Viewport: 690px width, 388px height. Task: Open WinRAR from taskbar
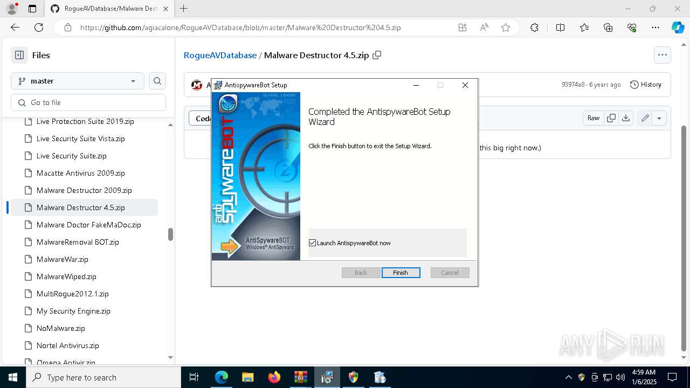click(x=301, y=377)
